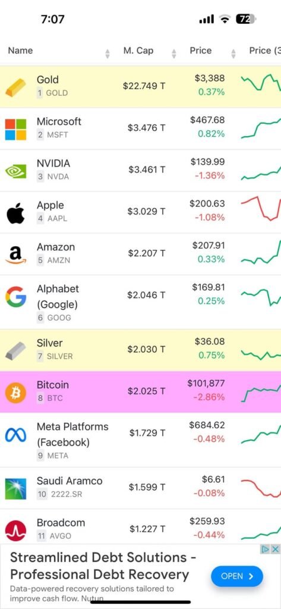This screenshot has width=281, height=609.
Task: Select the Google G logo icon
Action: click(15, 297)
